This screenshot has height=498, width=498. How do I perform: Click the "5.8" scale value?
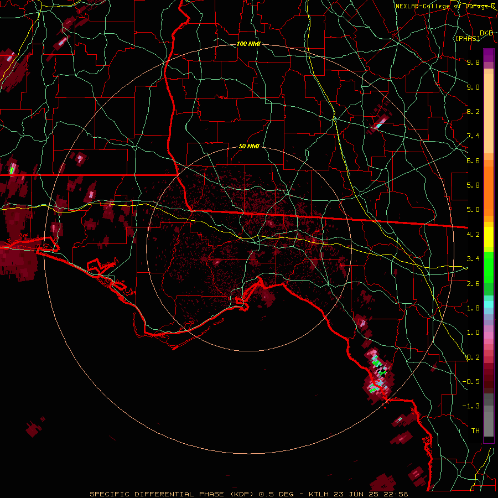coord(473,185)
